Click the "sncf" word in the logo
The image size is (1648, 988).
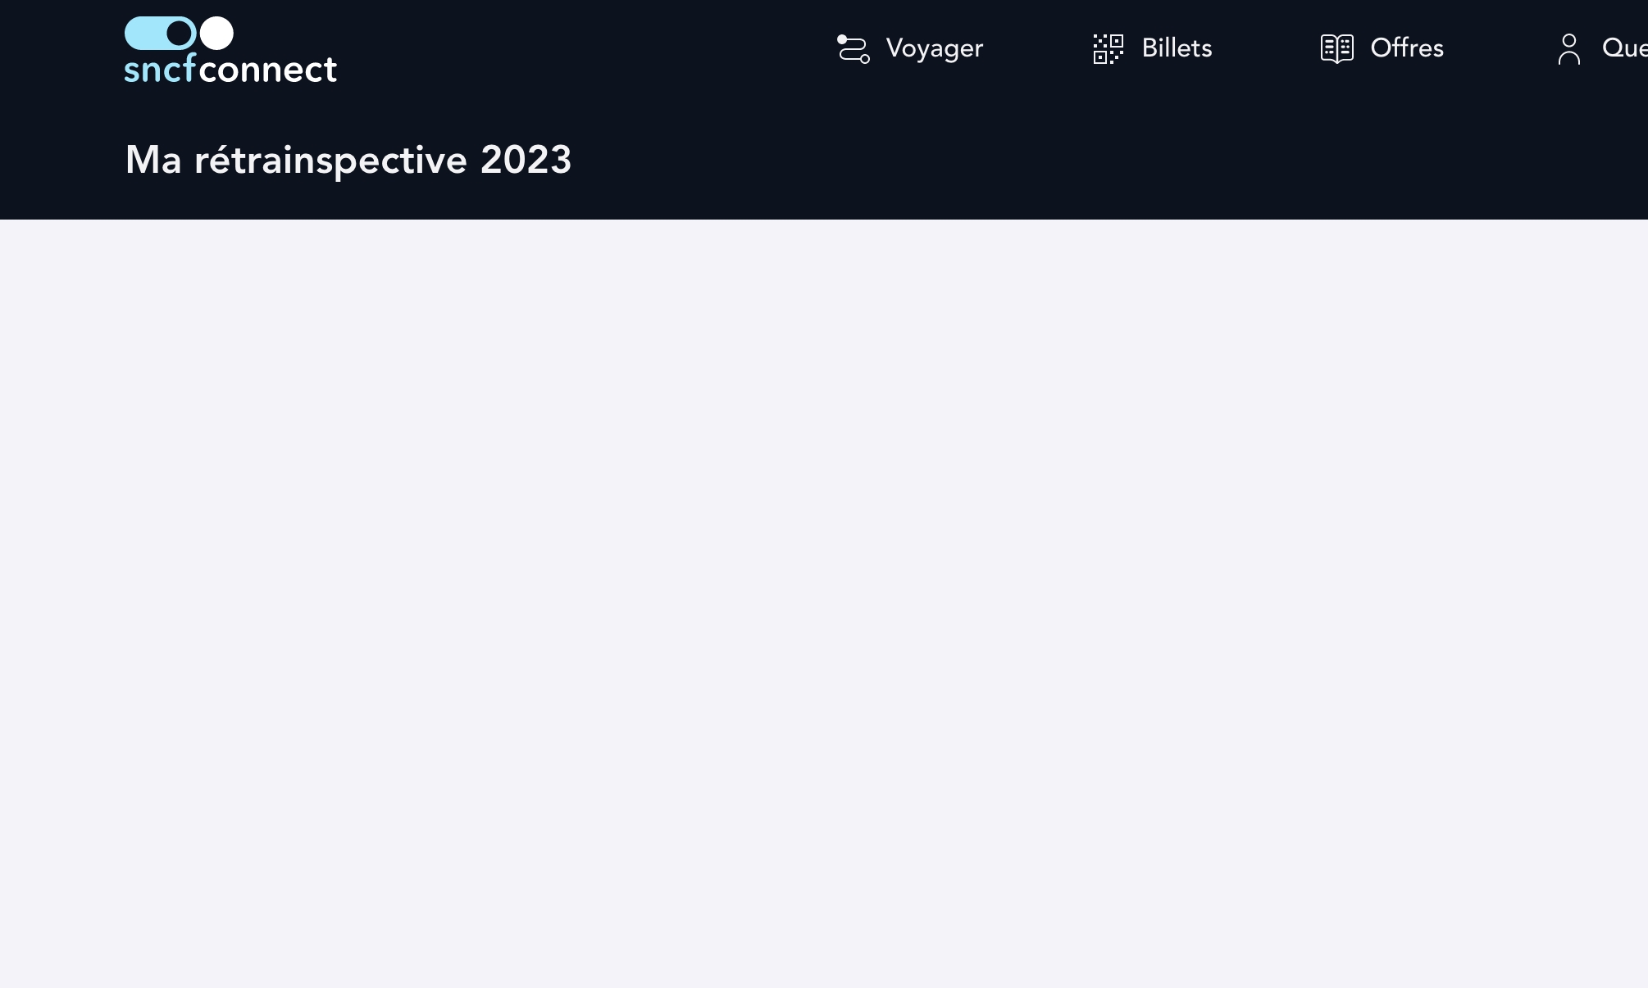(160, 70)
